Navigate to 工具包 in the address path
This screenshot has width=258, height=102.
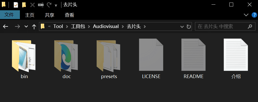point(78,26)
